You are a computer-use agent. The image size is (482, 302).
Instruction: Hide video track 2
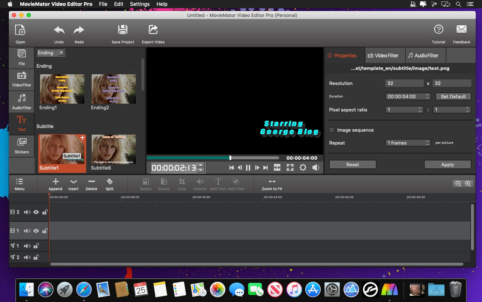click(36, 212)
